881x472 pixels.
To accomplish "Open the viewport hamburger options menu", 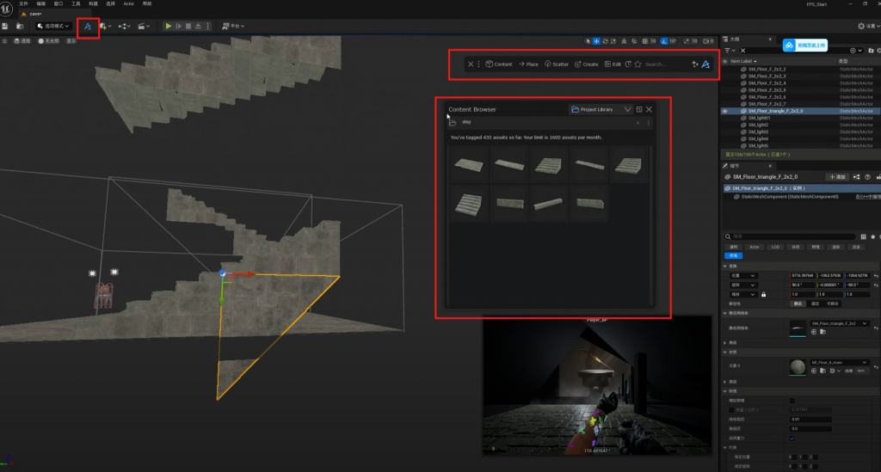I will (4, 41).
